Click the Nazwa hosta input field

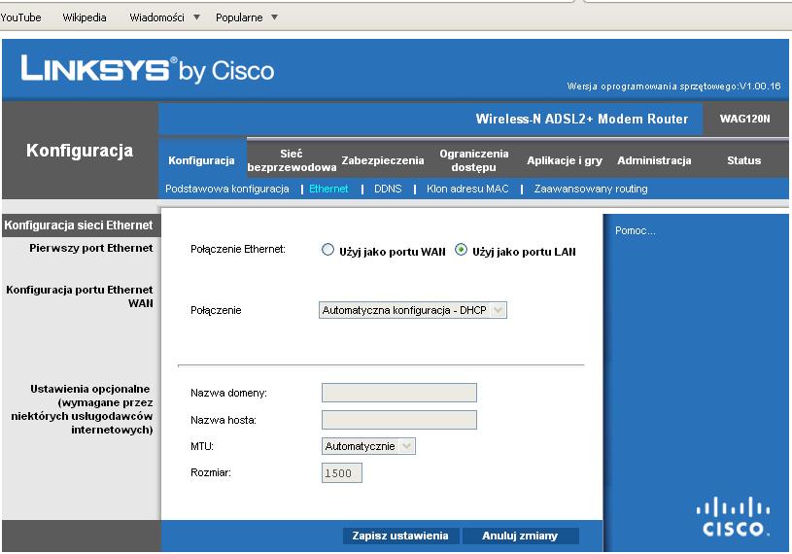399,420
